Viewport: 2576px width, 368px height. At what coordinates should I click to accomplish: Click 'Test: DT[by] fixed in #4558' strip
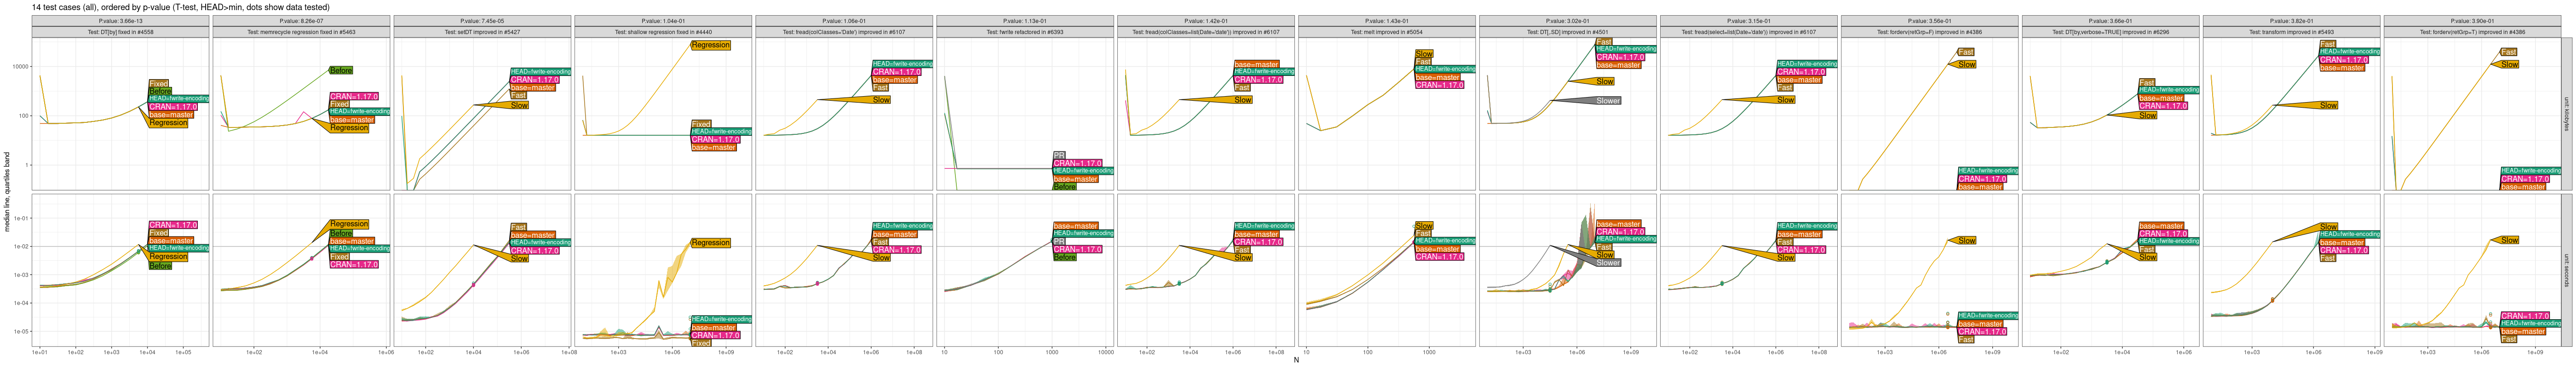coord(120,32)
